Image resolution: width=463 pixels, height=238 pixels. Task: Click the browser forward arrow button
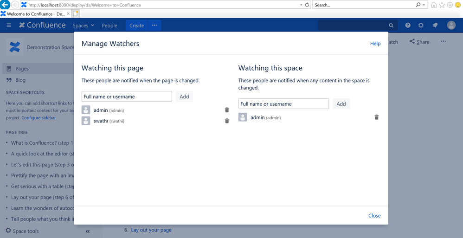point(15,5)
